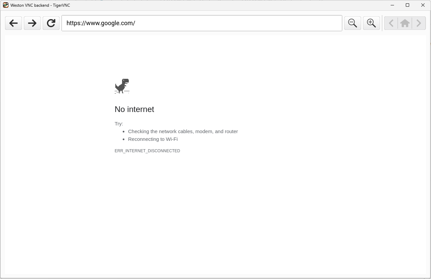Click the browser back arrow button

[x=13, y=23]
